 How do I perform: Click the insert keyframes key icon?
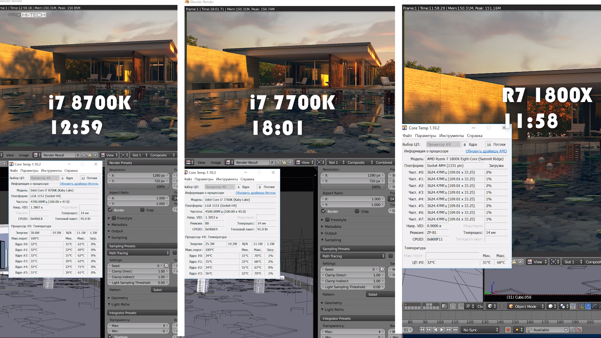pos(573,330)
